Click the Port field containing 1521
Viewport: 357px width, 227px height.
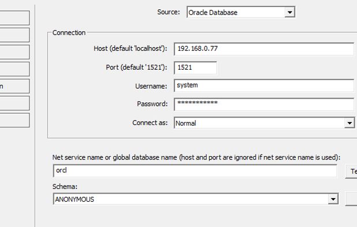point(195,67)
